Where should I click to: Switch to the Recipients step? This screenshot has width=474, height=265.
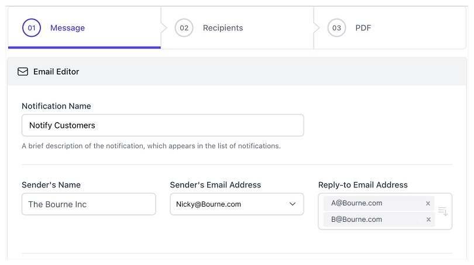pos(222,28)
